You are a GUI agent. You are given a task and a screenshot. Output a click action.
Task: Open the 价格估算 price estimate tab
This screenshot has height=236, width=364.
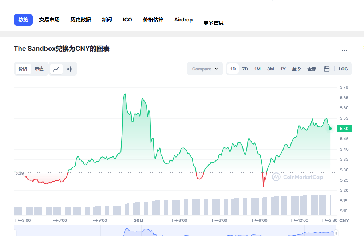pos(153,20)
